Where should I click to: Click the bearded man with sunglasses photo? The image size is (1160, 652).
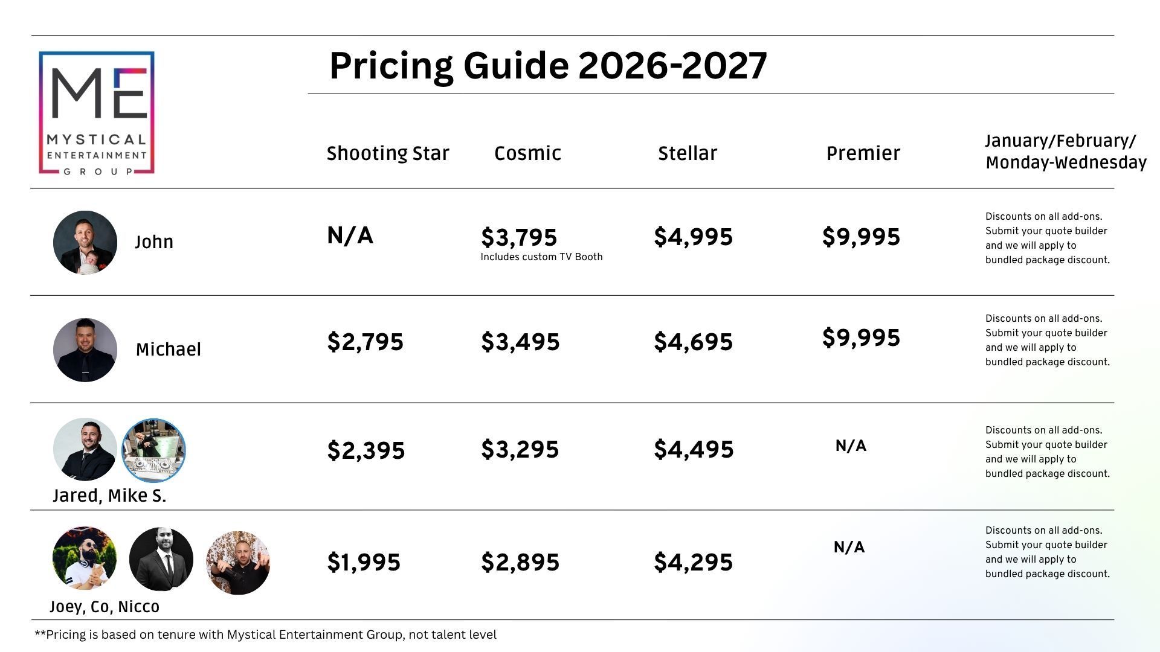(x=85, y=558)
